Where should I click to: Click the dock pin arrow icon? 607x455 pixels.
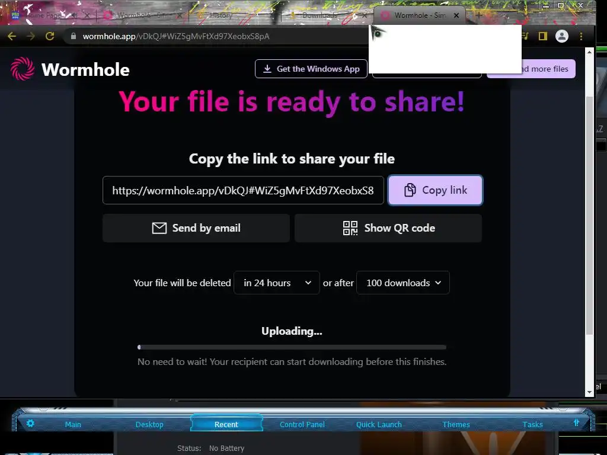576,422
